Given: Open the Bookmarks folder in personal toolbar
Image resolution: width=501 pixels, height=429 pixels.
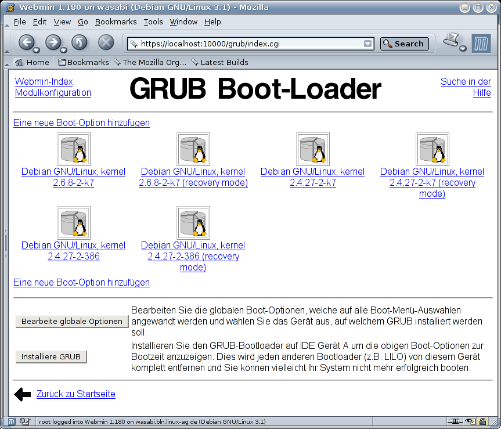Looking at the screenshot, I should tap(84, 62).
